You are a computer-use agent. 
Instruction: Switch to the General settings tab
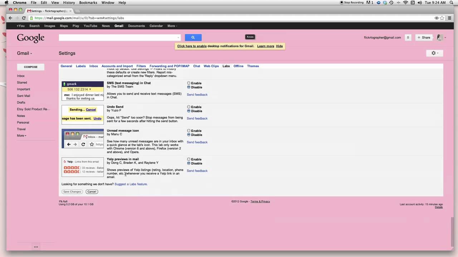66,66
